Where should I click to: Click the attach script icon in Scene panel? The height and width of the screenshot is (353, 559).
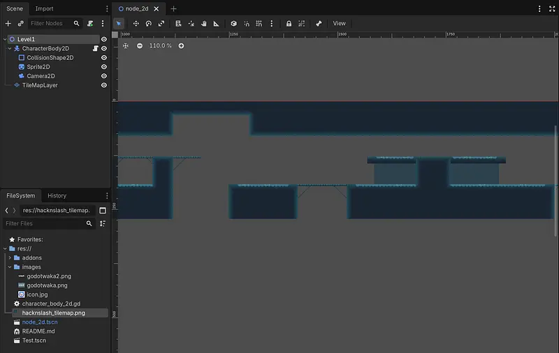pyautogui.click(x=89, y=23)
